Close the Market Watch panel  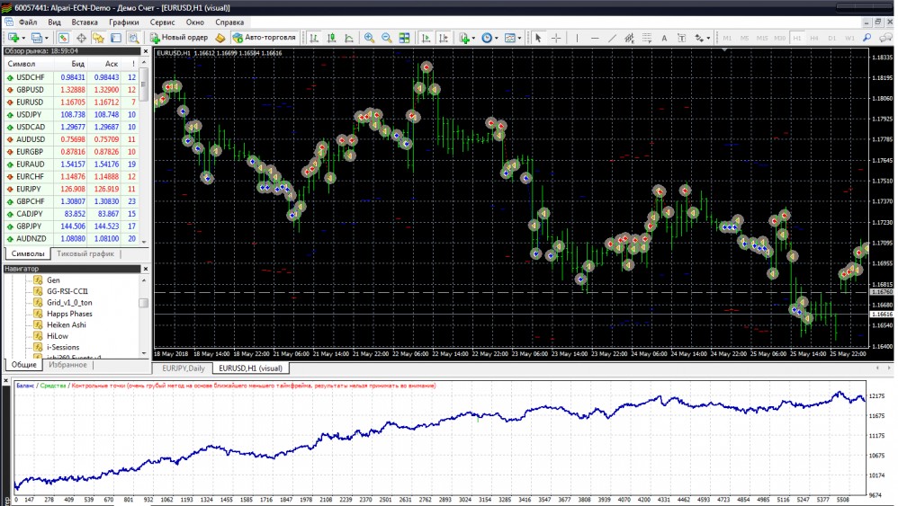coord(146,51)
